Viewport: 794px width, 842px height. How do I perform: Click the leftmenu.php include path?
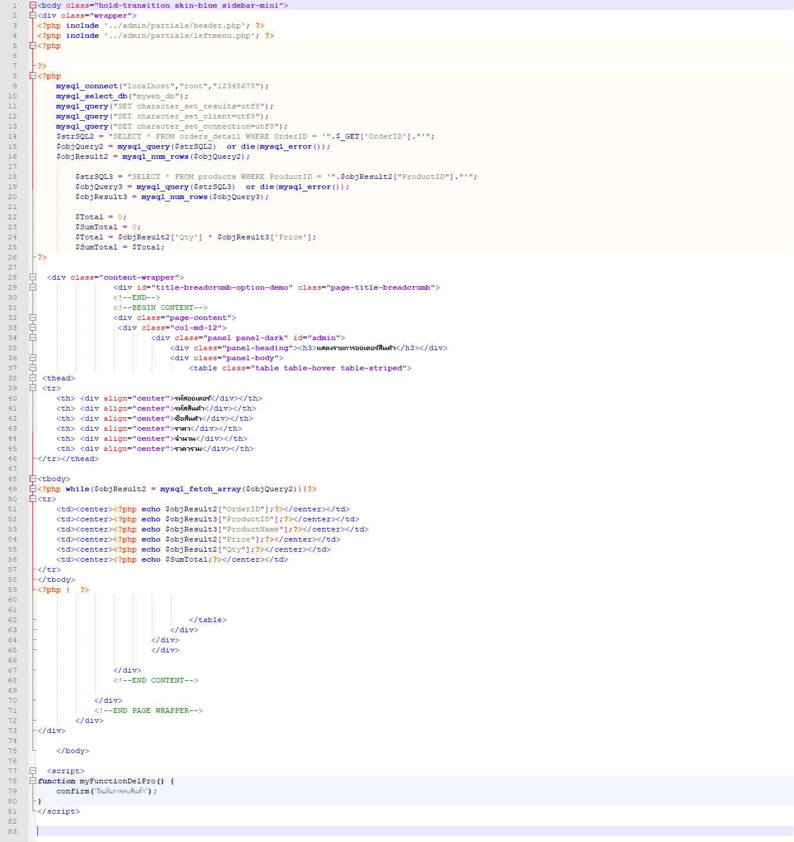pyautogui.click(x=179, y=36)
